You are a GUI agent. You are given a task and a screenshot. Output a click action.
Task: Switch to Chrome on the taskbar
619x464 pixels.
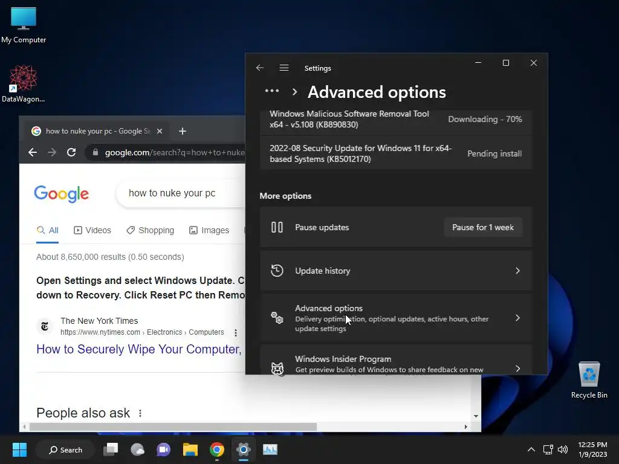[x=217, y=449]
